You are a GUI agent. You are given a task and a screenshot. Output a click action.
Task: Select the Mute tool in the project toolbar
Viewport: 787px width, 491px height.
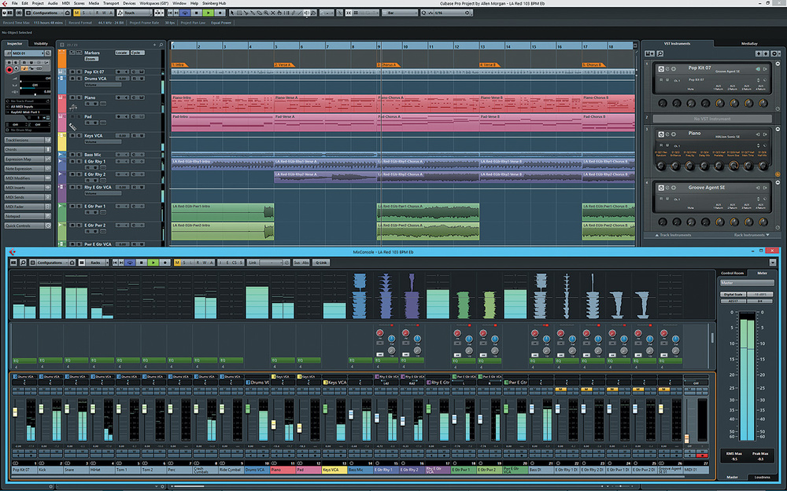coord(273,12)
